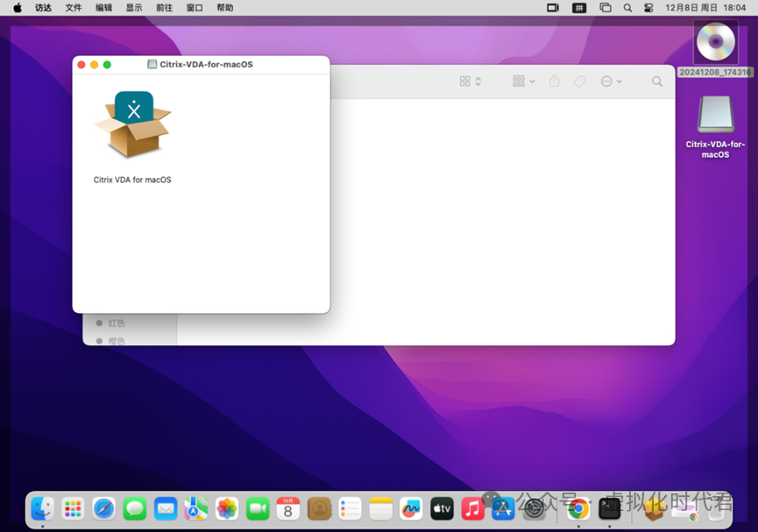Viewport: 758px width, 532px height.
Task: Open the Citrix VDA for macOS installer package
Action: (x=133, y=124)
